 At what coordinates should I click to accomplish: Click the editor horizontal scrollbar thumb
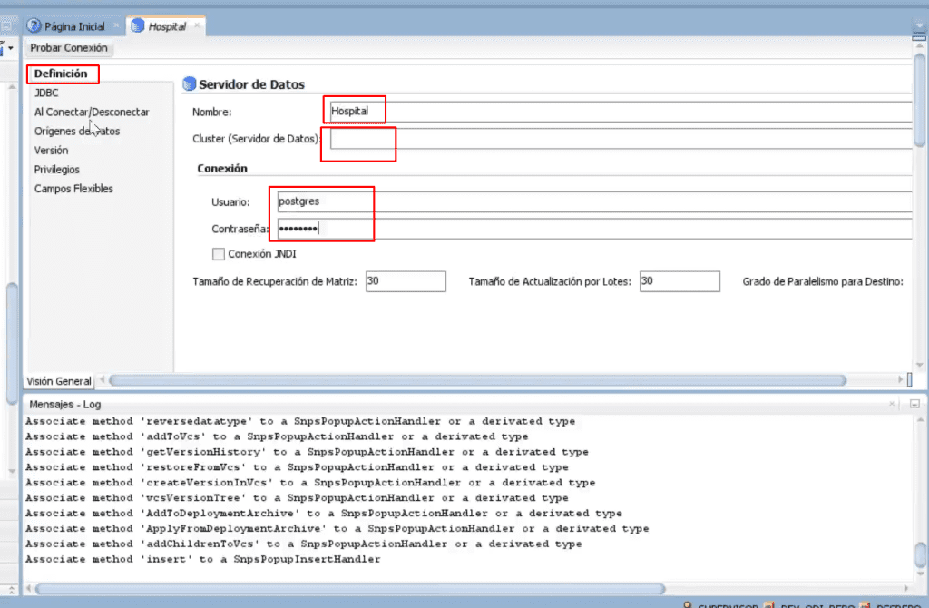477,380
